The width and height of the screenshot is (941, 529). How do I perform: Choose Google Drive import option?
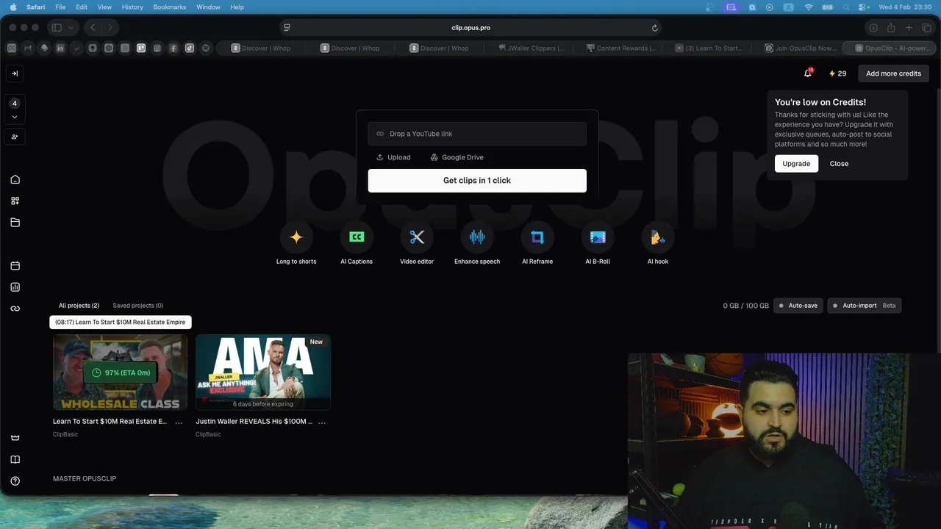(457, 157)
